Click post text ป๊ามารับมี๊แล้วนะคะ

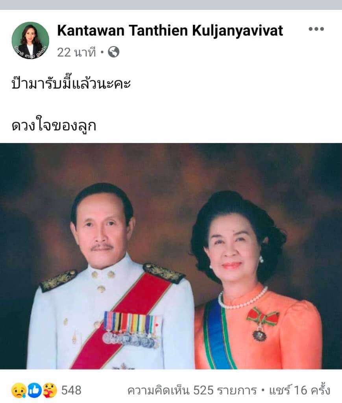(71, 84)
